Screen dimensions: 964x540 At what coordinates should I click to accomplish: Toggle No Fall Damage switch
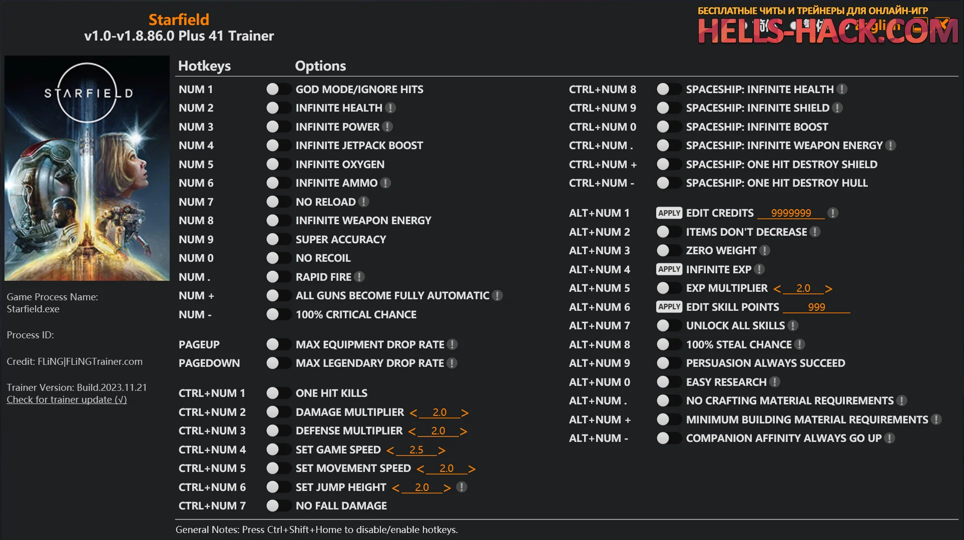[x=278, y=506]
